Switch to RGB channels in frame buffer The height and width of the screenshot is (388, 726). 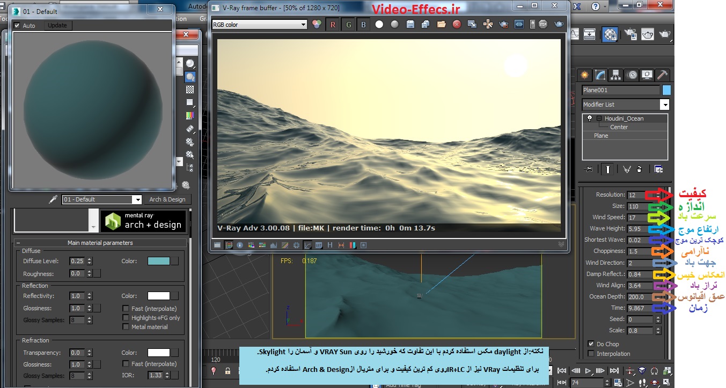pyautogui.click(x=317, y=24)
